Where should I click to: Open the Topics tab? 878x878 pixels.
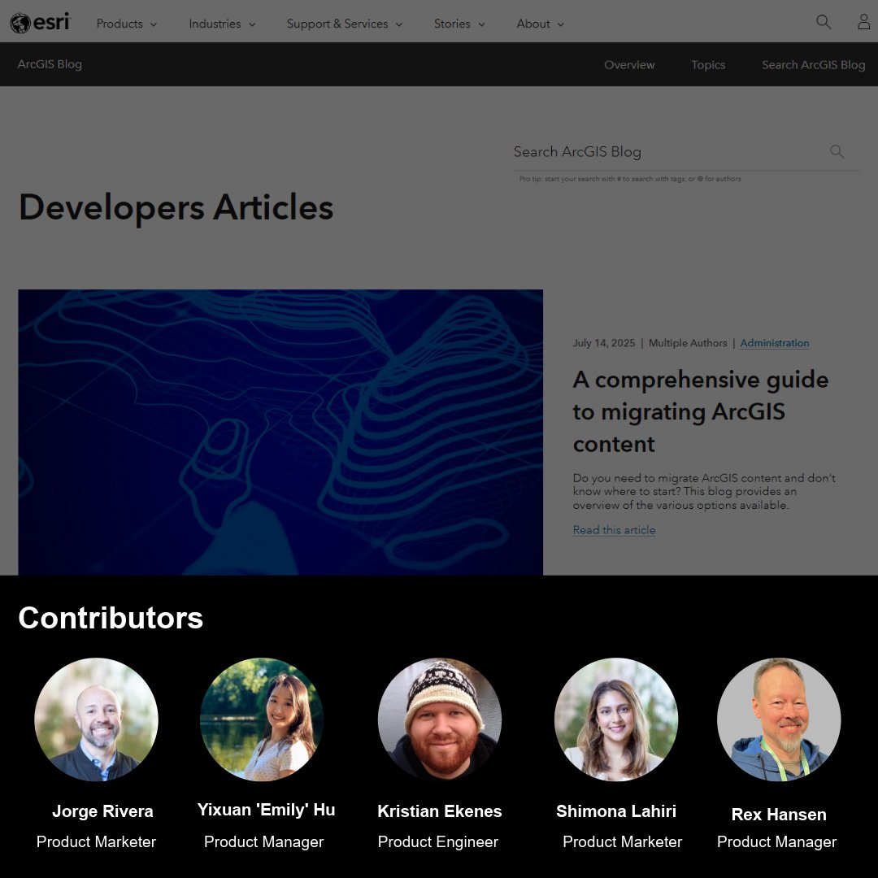click(708, 65)
